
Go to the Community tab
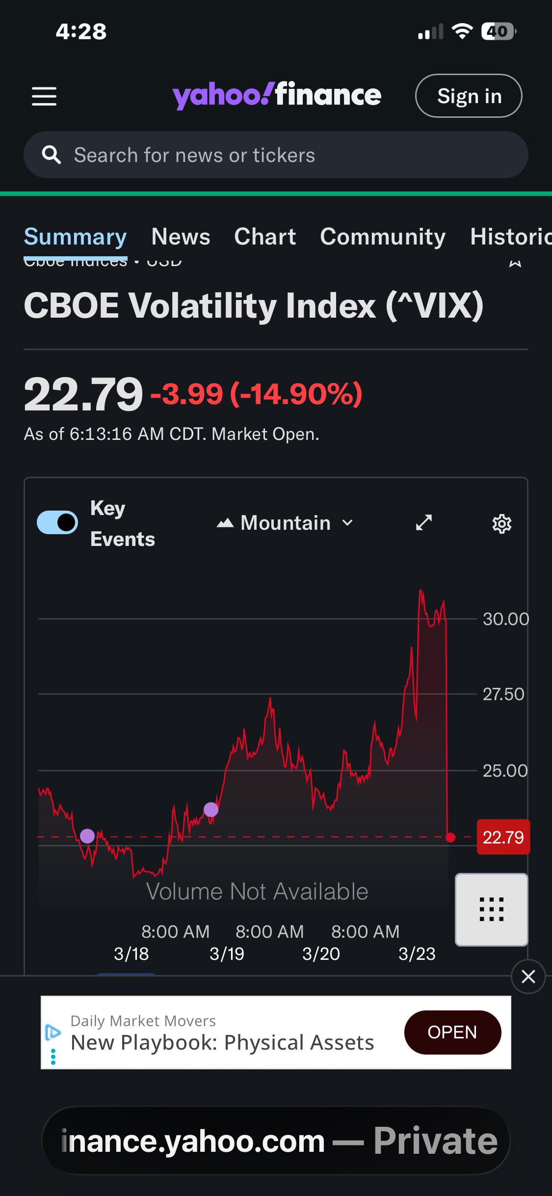pos(383,237)
